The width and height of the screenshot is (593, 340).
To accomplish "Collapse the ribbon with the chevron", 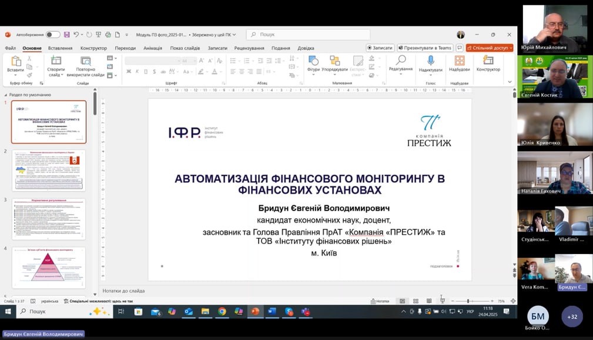I will [x=510, y=82].
